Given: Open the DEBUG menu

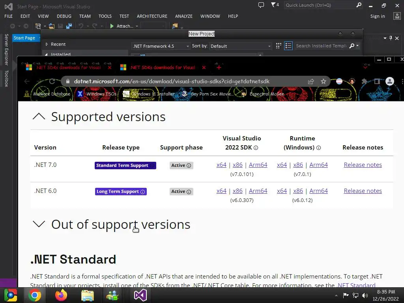Looking at the screenshot, I should pos(64,16).
